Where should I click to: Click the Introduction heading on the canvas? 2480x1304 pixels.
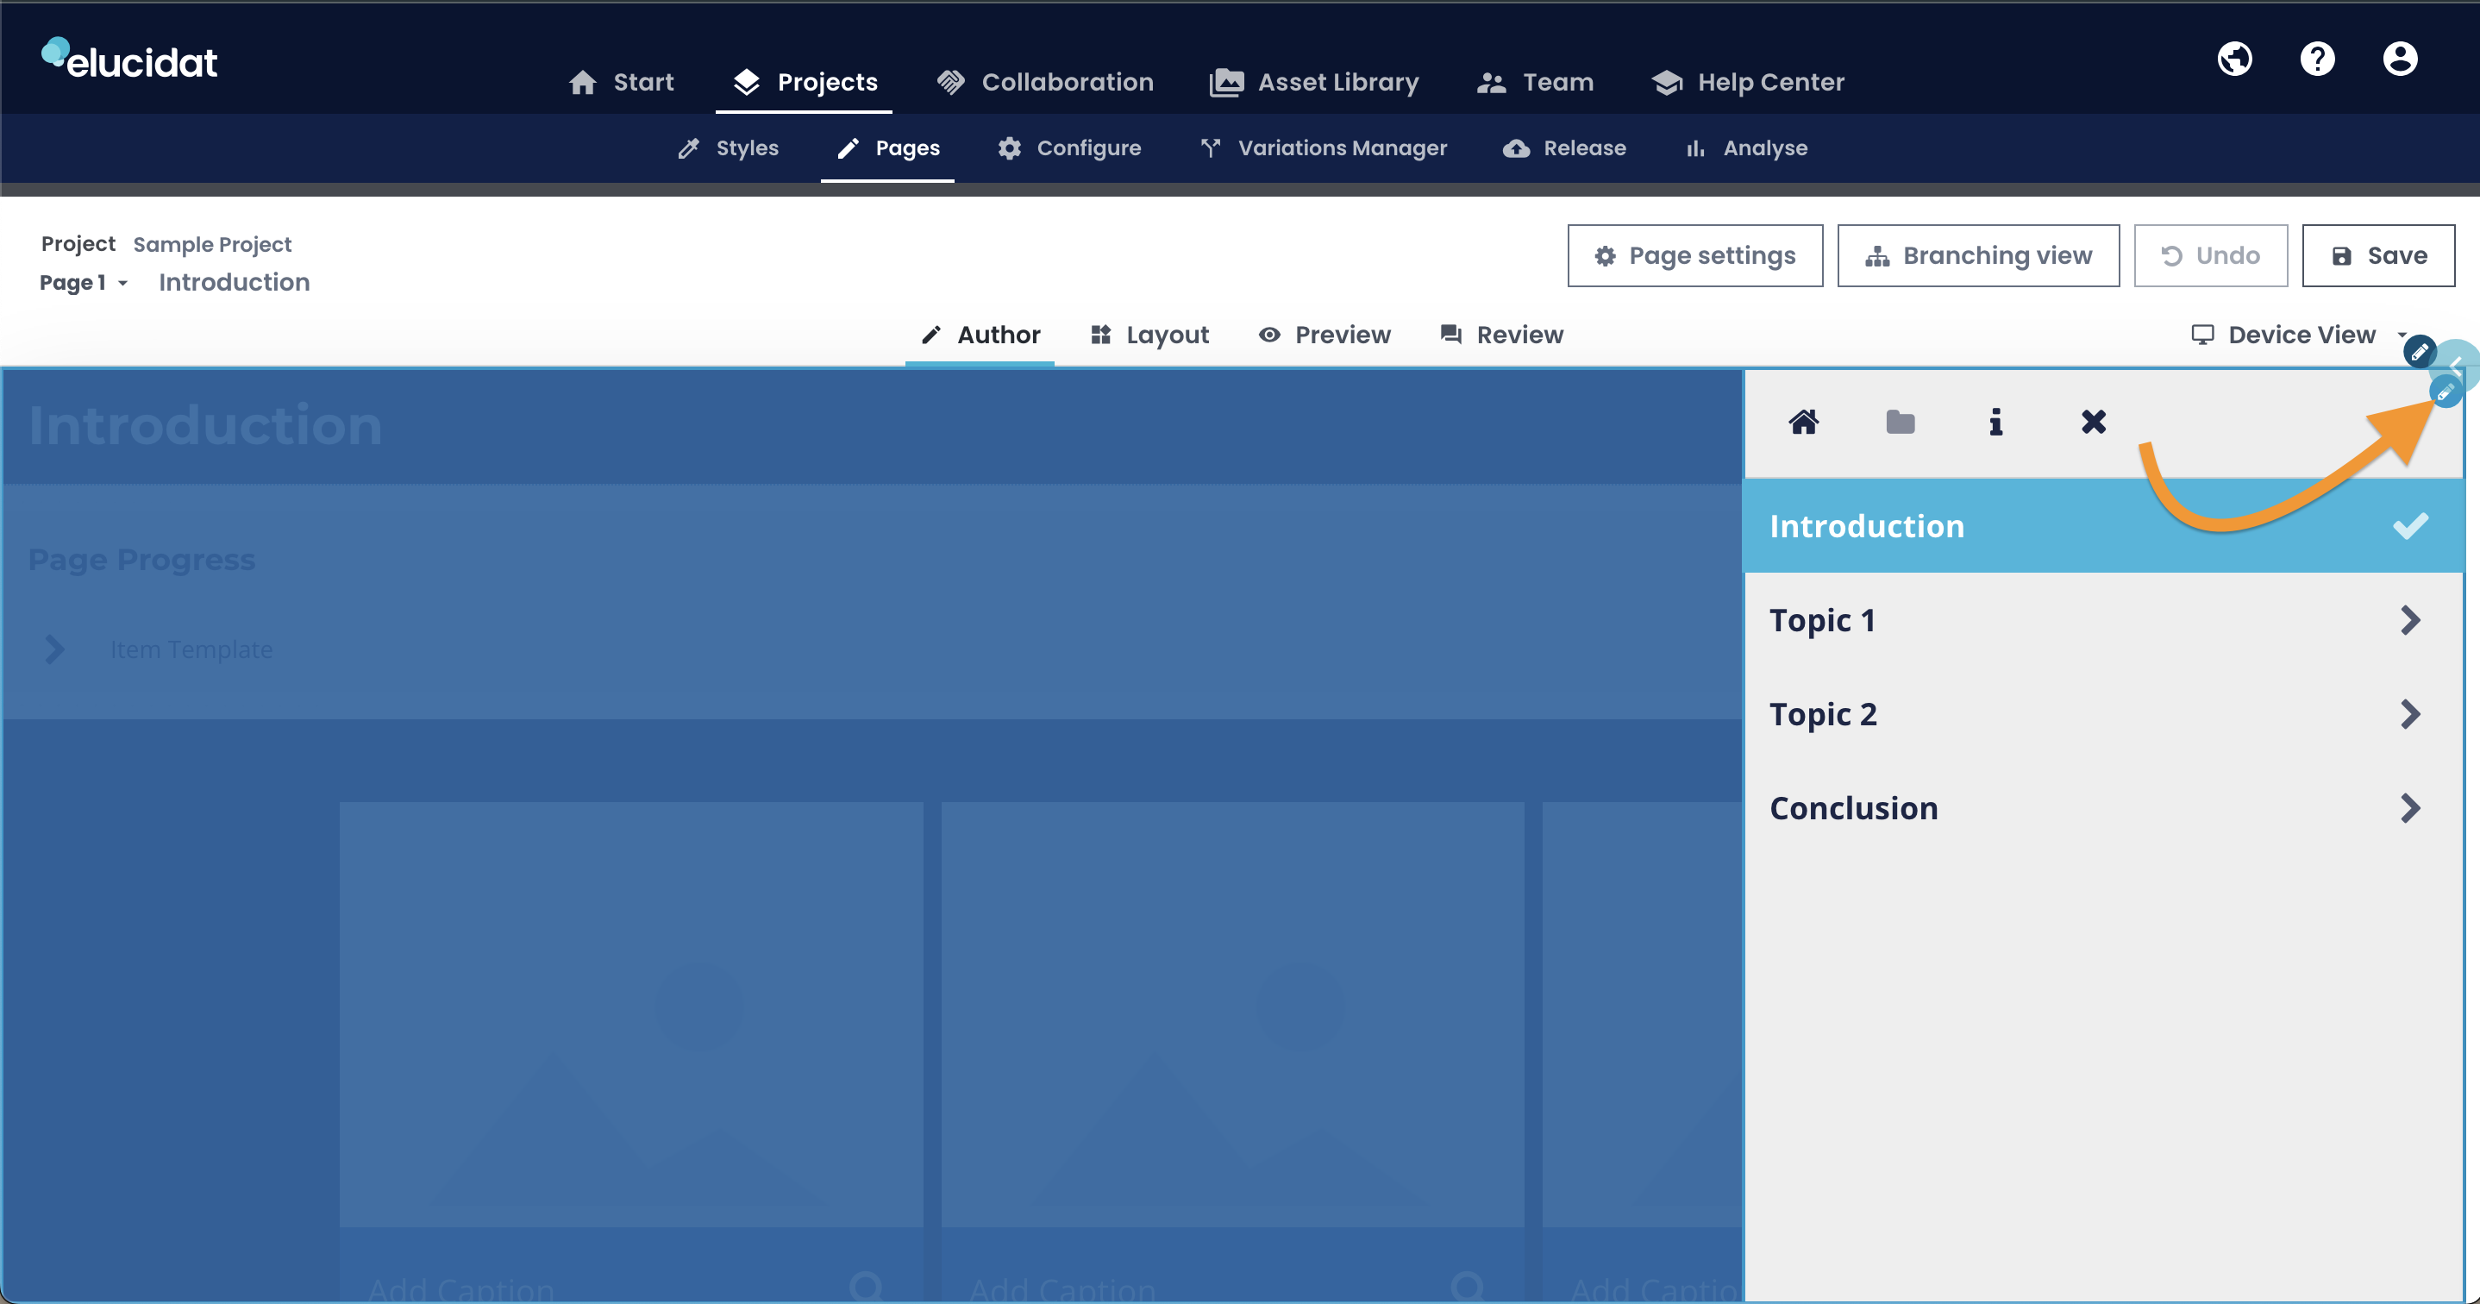pos(205,424)
